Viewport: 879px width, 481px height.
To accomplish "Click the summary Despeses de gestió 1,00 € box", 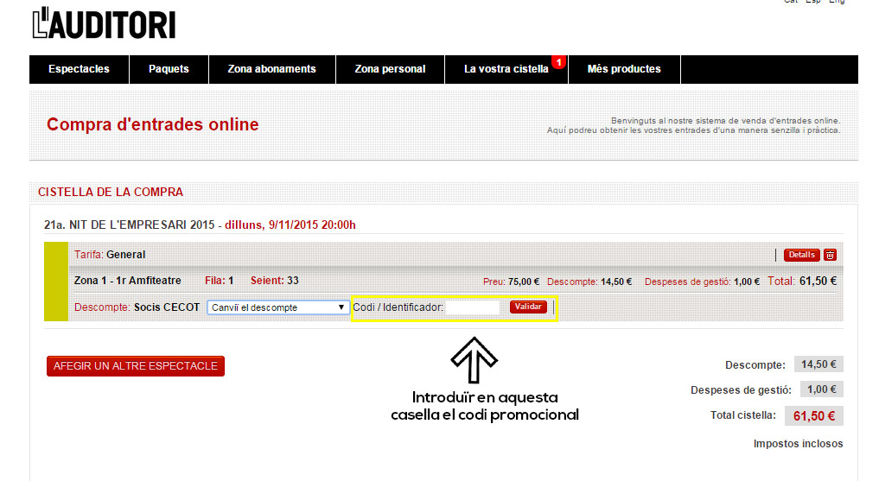I will [821, 389].
